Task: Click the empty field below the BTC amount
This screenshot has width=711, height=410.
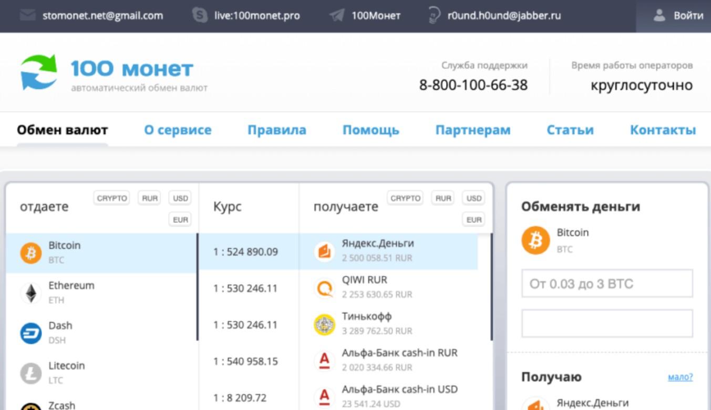Action: coord(607,323)
